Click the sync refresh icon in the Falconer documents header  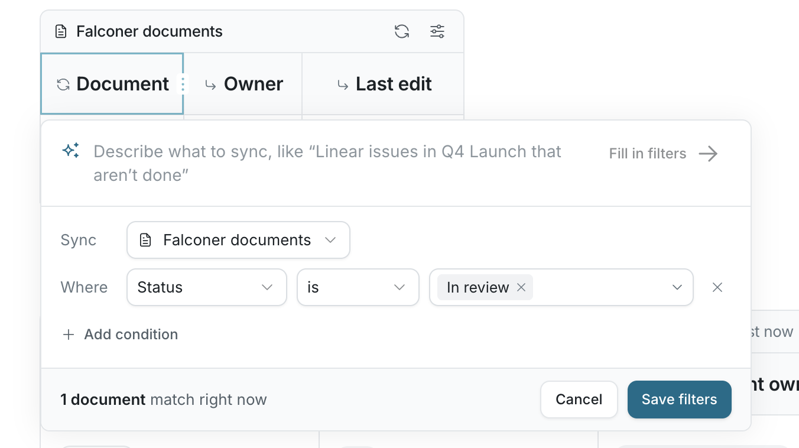click(x=402, y=31)
